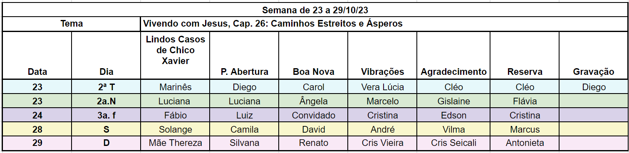This screenshot has height=153, width=629.
Task: Select the 'Boa Nova' column header
Action: coord(313,55)
